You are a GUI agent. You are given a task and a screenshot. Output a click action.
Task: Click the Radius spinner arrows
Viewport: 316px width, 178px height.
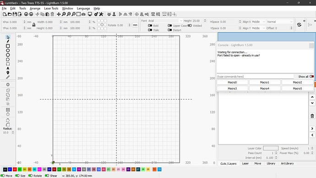tap(13, 133)
